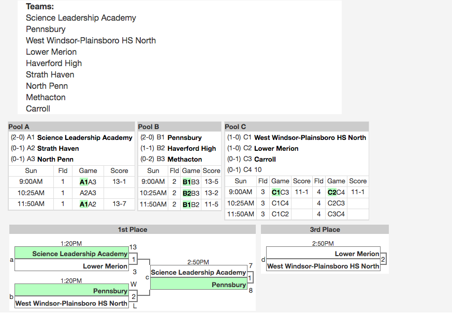452x315 pixels.
Task: Select the Pool C header bar
Action: [x=296, y=127]
